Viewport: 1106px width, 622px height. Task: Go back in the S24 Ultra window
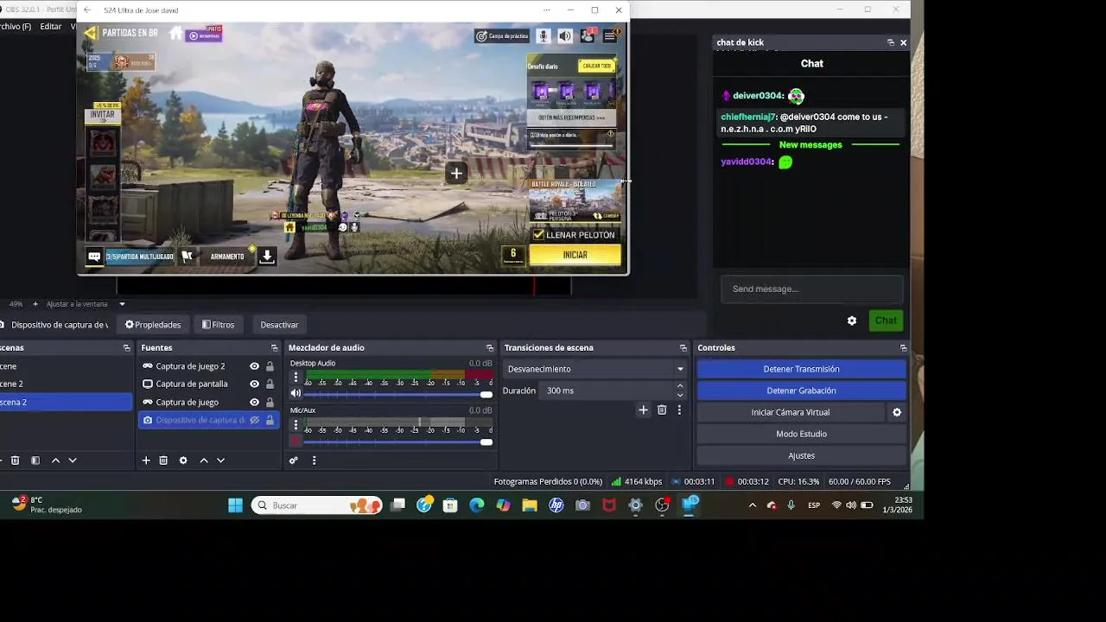click(87, 10)
